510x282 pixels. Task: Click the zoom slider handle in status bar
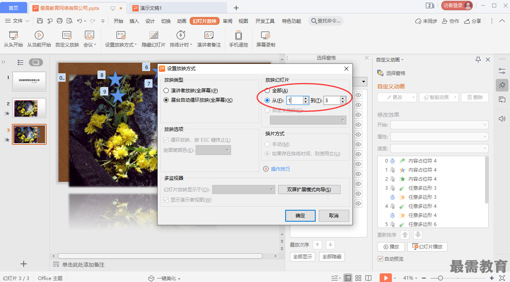(x=440, y=278)
